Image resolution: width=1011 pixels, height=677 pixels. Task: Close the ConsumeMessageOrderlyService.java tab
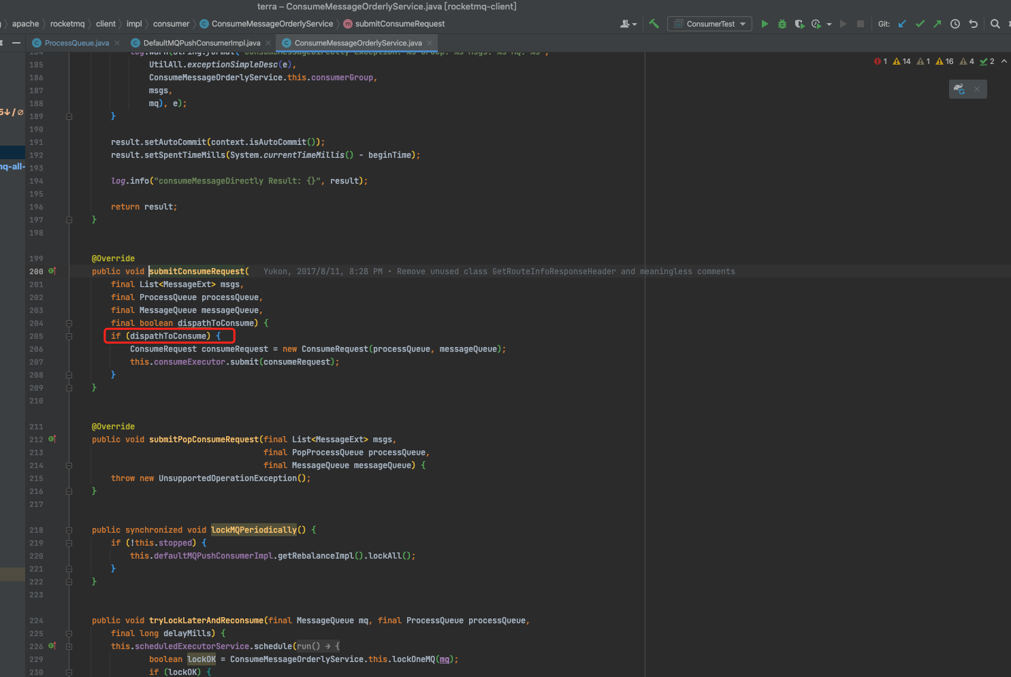tap(430, 43)
